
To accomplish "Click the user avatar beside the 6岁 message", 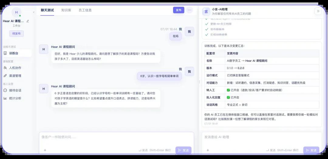I will tap(189, 71).
